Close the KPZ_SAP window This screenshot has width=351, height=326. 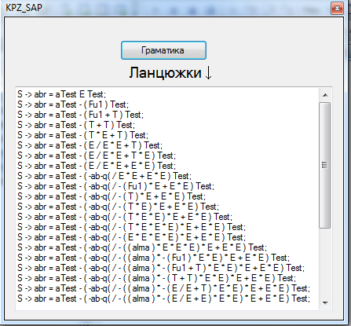click(x=337, y=9)
